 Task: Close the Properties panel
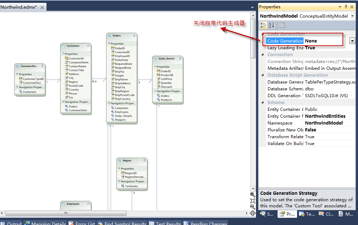point(352,7)
